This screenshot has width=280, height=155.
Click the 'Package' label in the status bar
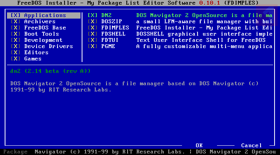pyautogui.click(x=15, y=152)
